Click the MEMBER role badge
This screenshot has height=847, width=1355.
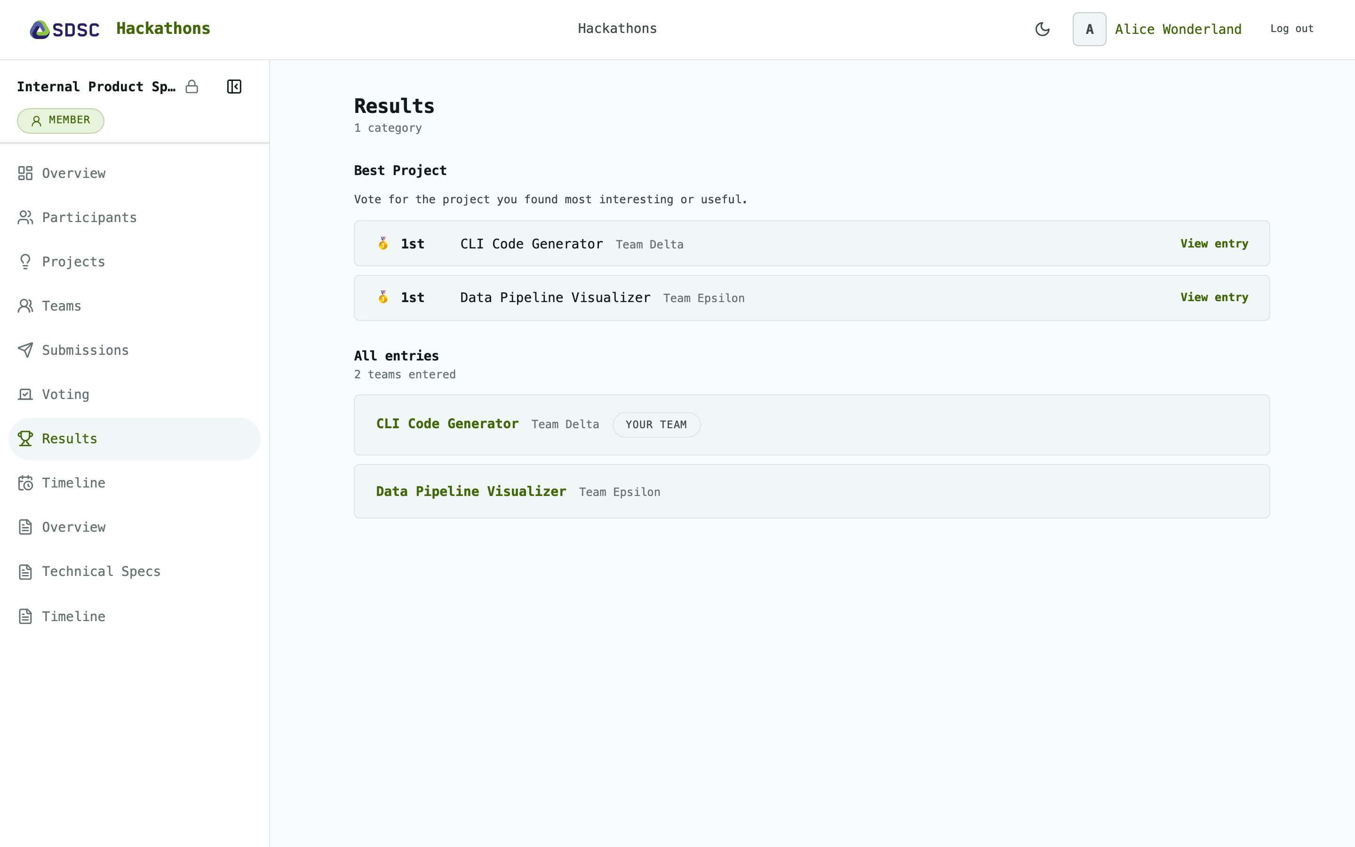pos(61,120)
